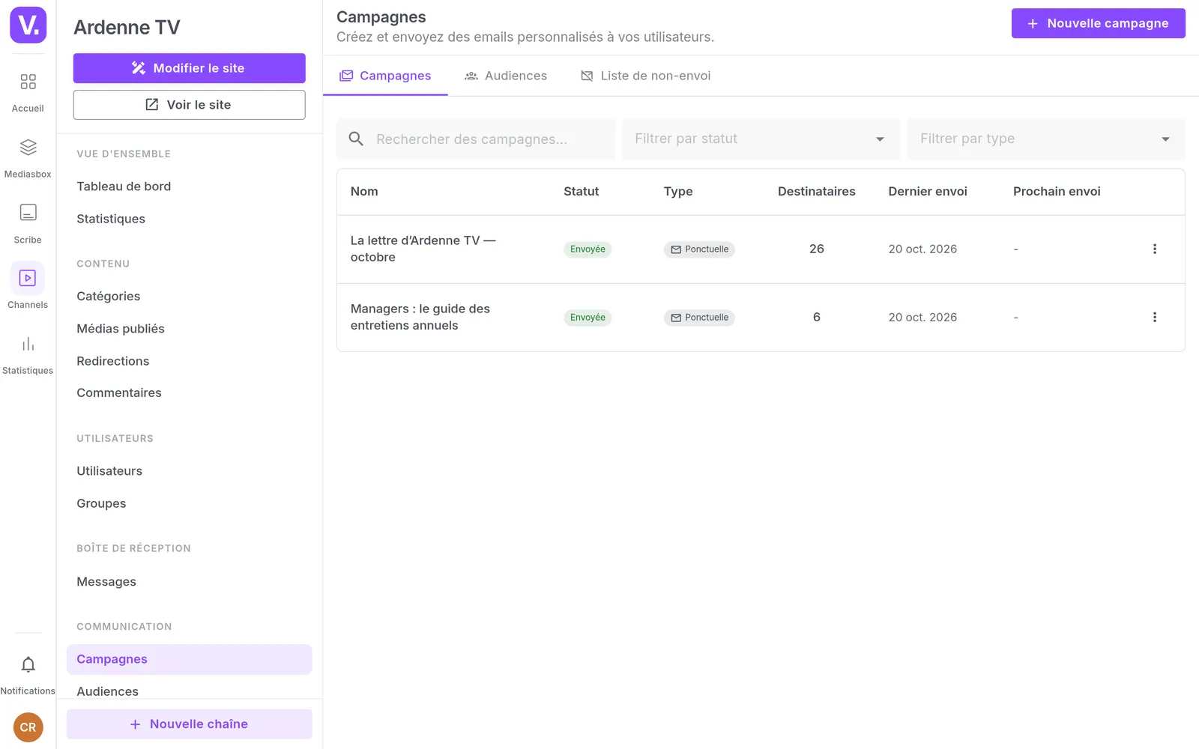Click the V. logo icon
1199x749 pixels.
(x=28, y=25)
